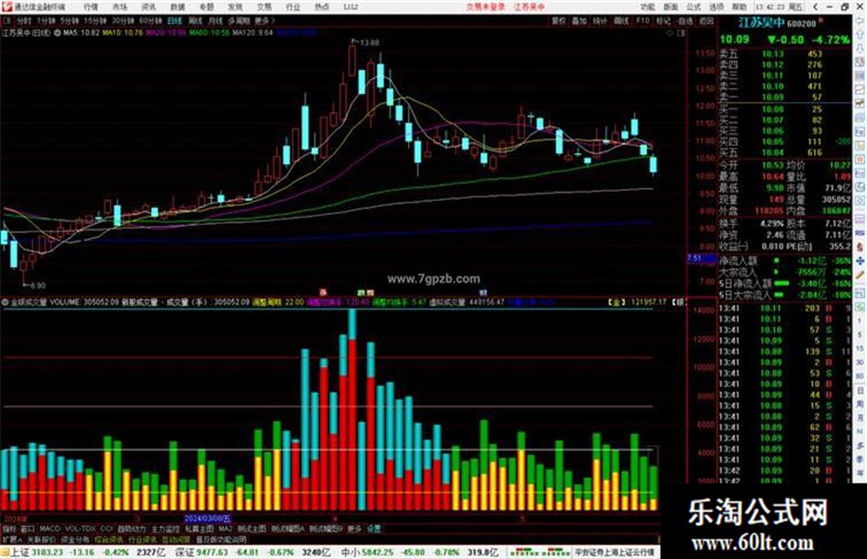Switch chart to 15分钟 period
This screenshot has width=867, height=559.
[x=95, y=20]
